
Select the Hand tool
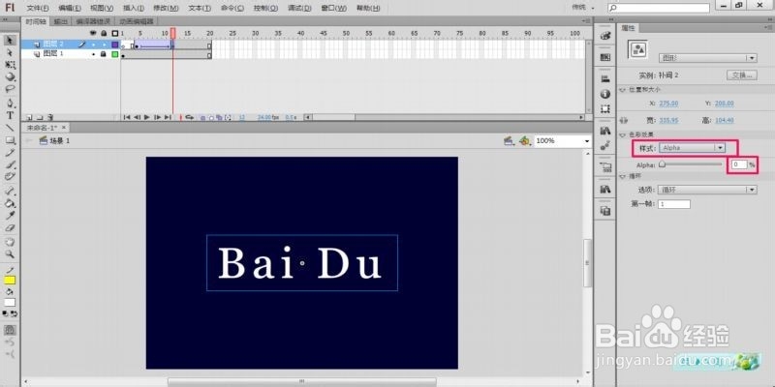[x=10, y=242]
